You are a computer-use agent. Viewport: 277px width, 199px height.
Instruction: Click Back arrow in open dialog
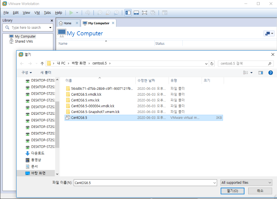click(x=22, y=63)
